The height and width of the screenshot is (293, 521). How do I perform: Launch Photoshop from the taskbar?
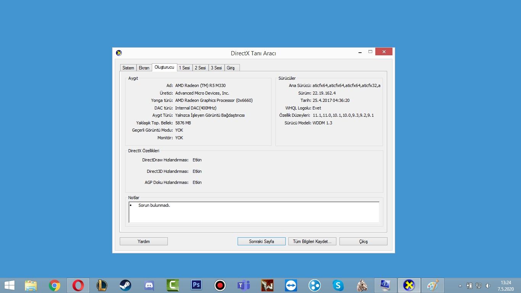tap(196, 285)
